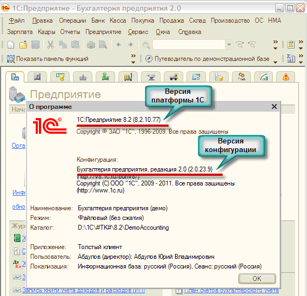This screenshot has width=307, height=296.
Task: Open the Sales cash register tab
Action: pyautogui.click(x=105, y=77)
